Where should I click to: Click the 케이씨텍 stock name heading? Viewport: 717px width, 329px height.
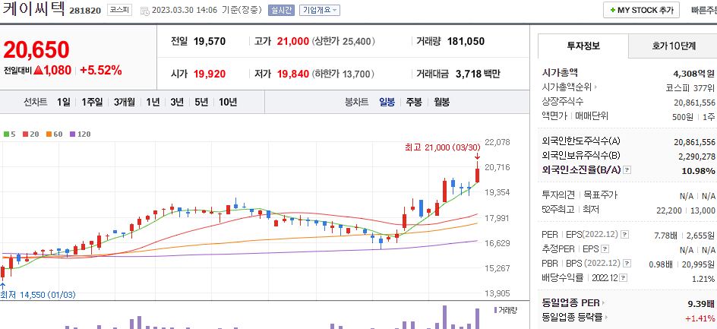33,10
